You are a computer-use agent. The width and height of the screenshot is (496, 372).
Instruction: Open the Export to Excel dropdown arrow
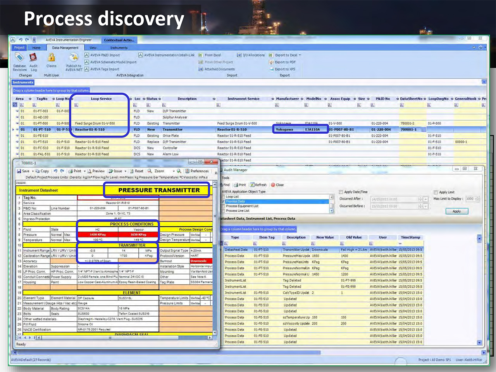click(x=300, y=55)
